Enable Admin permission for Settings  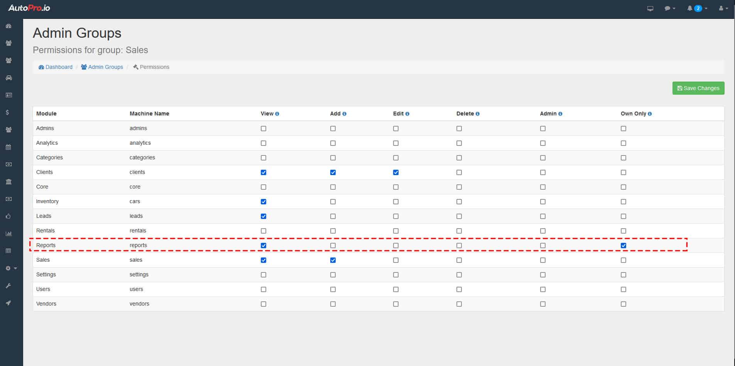tap(543, 275)
